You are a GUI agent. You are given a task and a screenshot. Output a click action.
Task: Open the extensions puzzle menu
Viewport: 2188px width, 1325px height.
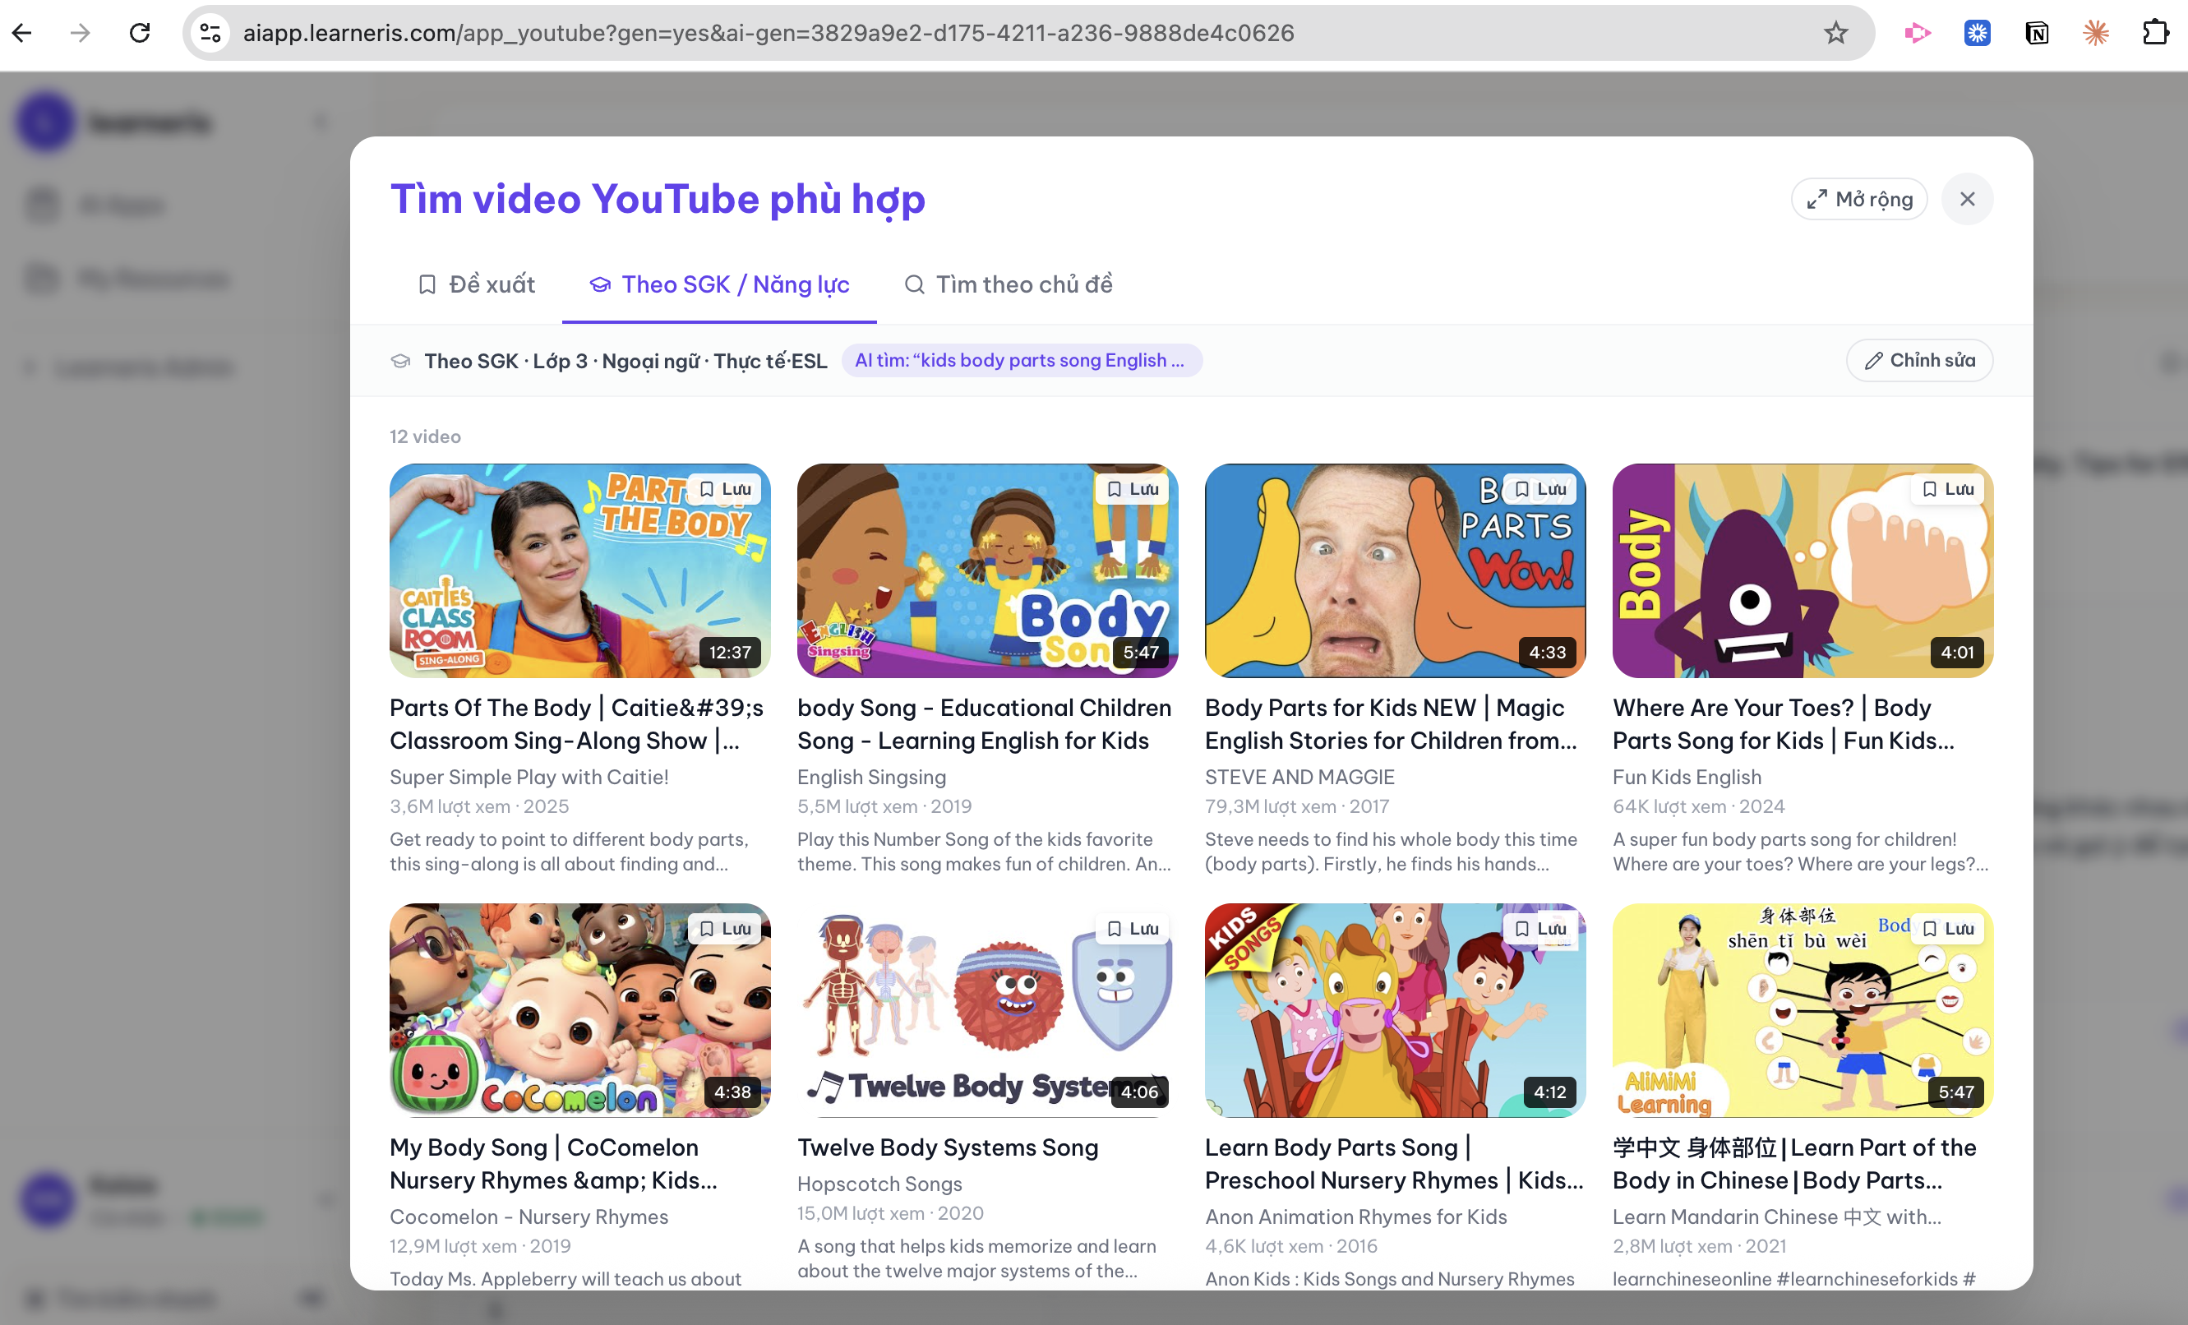(2155, 33)
